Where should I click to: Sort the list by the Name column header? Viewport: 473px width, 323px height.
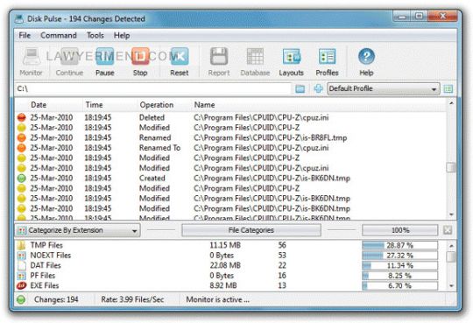(x=204, y=105)
